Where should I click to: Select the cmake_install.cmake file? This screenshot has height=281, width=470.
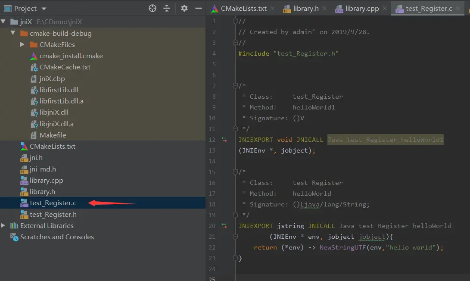[71, 56]
